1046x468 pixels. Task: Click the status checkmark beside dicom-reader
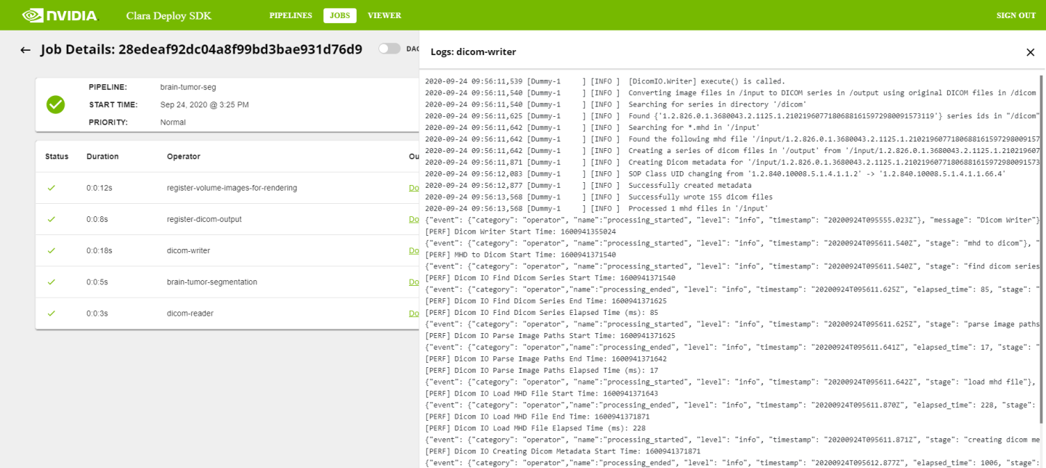(52, 313)
